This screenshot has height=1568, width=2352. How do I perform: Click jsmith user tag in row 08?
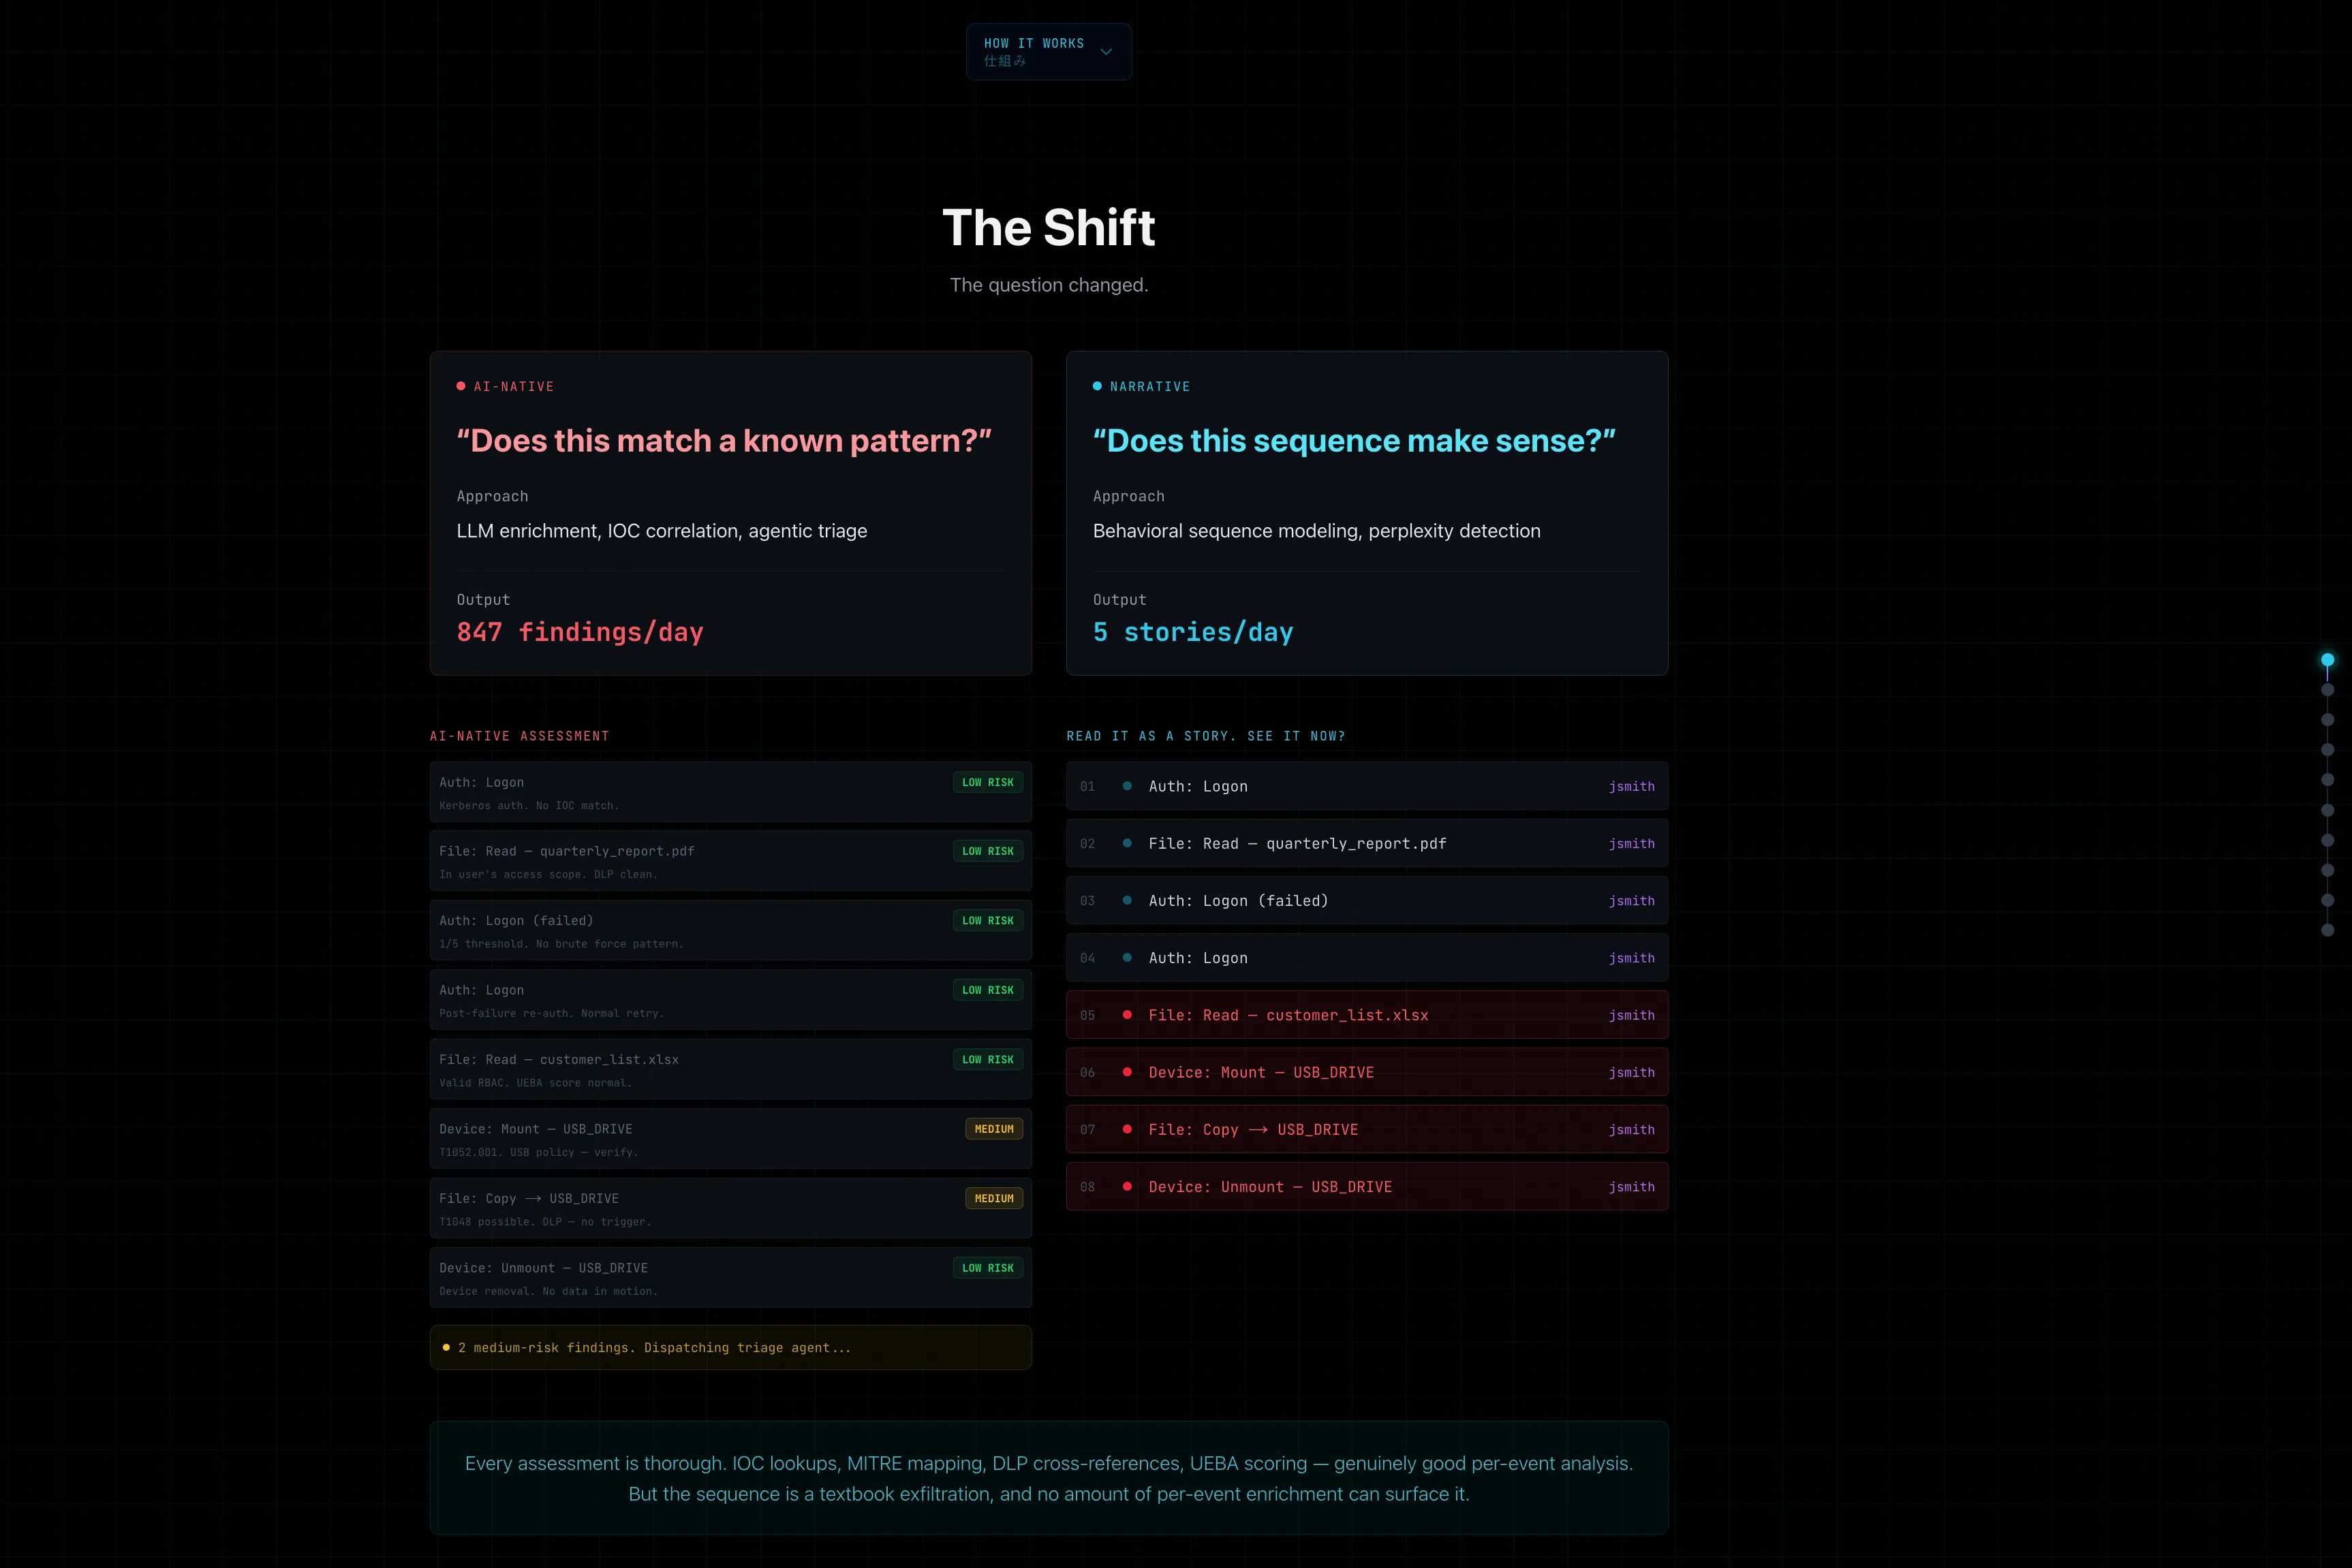click(x=1631, y=1187)
